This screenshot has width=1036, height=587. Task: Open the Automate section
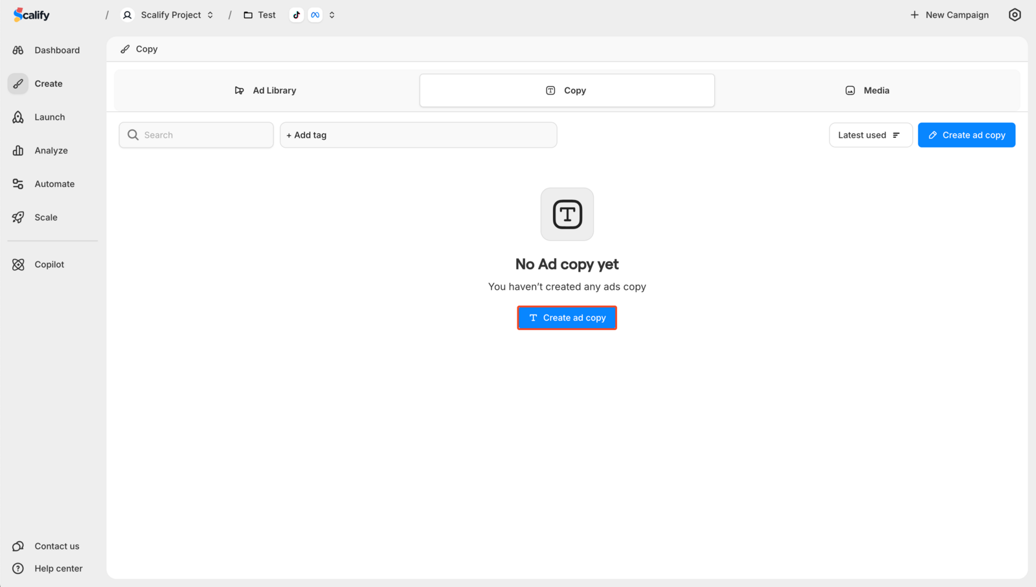(54, 184)
